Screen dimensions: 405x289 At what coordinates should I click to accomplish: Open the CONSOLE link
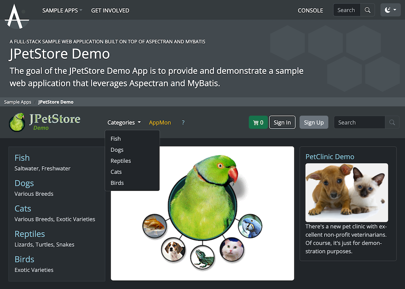(310, 10)
